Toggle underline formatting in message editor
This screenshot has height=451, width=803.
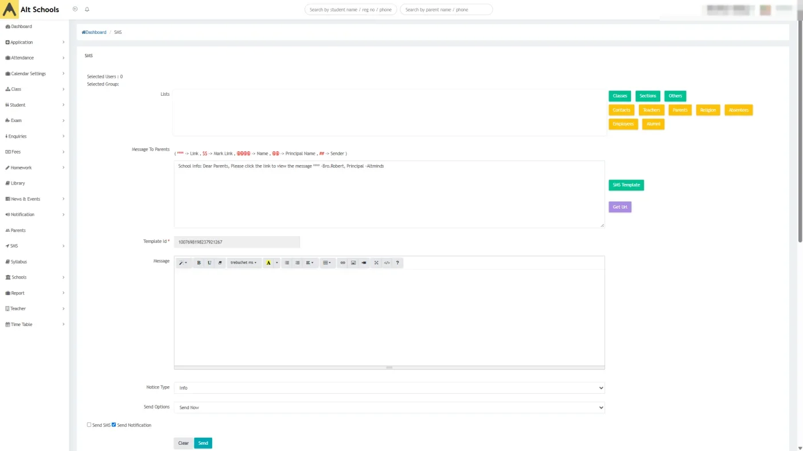coord(209,262)
